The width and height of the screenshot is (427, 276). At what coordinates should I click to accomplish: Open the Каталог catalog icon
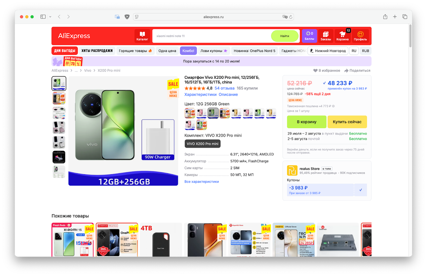tap(142, 36)
